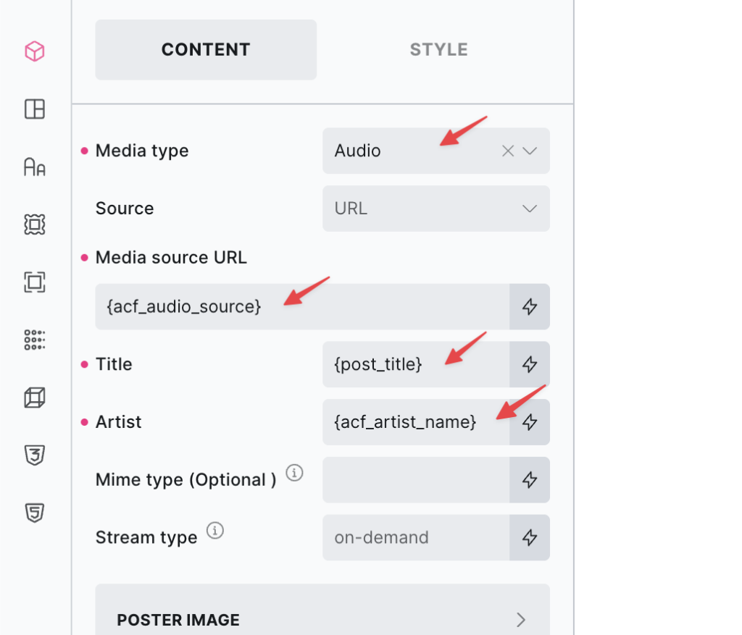Click the HTML5 shield icon
Image resolution: width=742 pixels, height=635 pixels.
coord(35,513)
